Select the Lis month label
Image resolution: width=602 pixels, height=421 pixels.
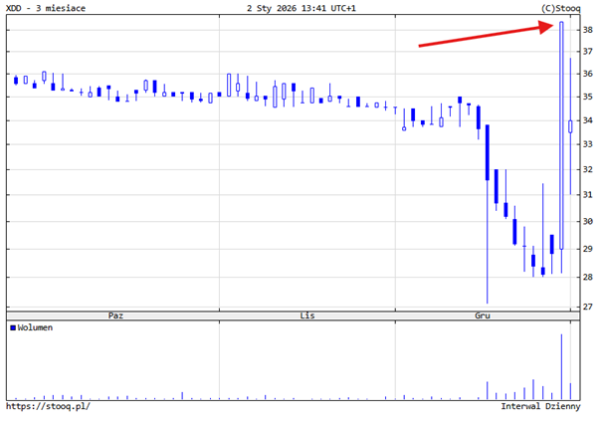coord(307,315)
